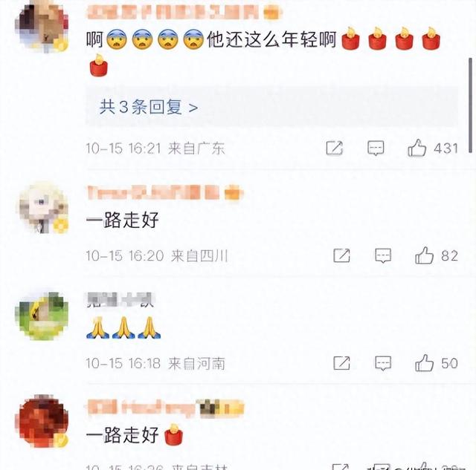Viewport: 476px width, 470px height.
Task: Share the comment from 四川
Action: [x=342, y=255]
